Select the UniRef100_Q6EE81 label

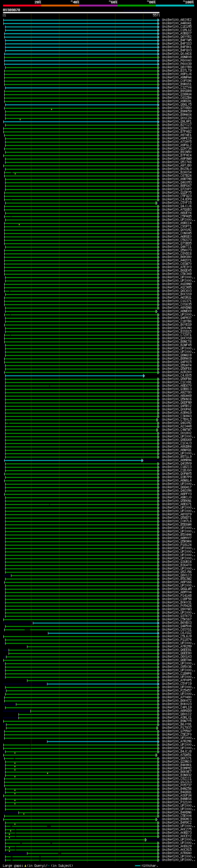click(x=177, y=650)
